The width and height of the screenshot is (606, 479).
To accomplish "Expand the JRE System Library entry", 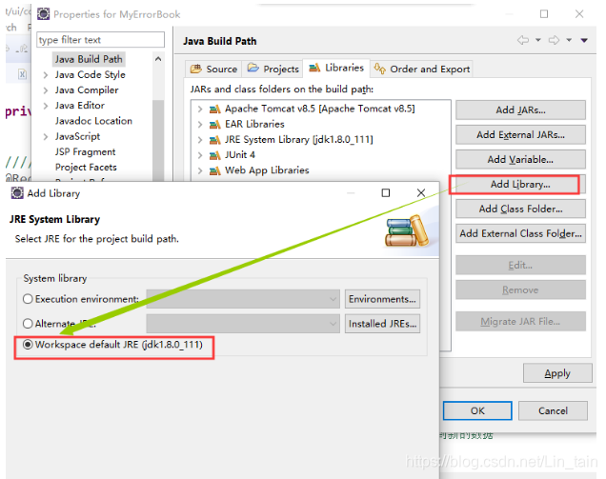I will (200, 140).
